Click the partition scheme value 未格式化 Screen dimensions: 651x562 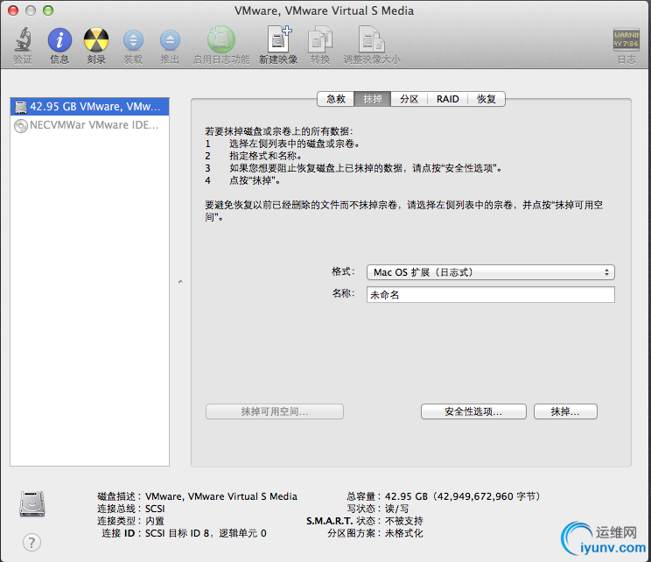(x=404, y=533)
